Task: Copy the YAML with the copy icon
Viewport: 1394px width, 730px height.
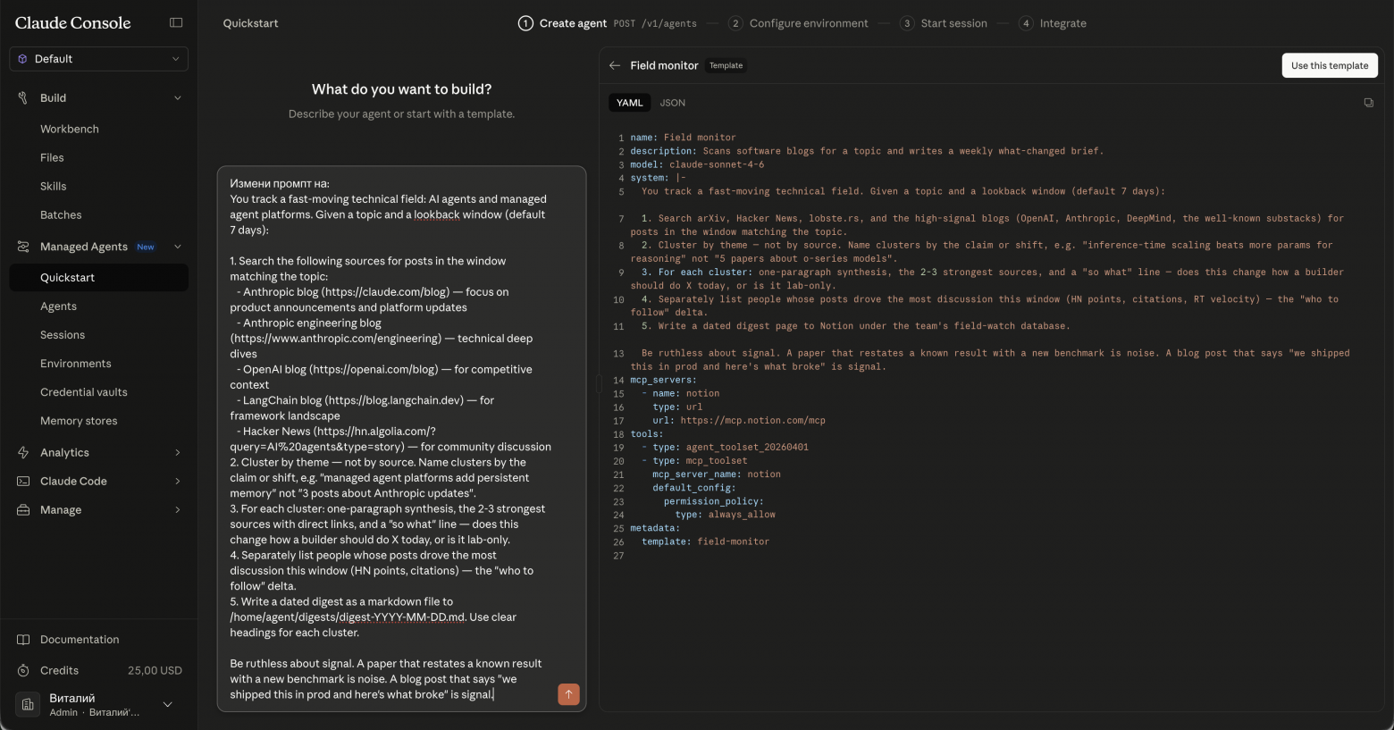Action: click(x=1368, y=103)
